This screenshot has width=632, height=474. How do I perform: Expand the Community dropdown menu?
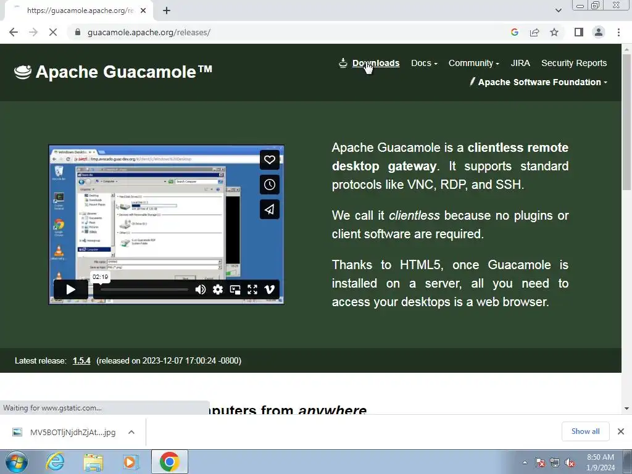click(473, 64)
